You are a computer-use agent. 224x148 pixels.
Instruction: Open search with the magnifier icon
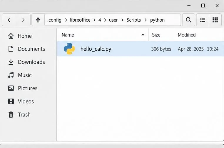[188, 20]
